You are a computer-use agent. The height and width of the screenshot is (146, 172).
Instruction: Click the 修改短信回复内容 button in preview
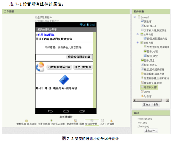pos(79,57)
